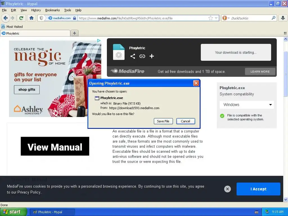The width and height of the screenshot is (288, 216).
Task: Reload the page with the refresh icon
Action: (21, 18)
